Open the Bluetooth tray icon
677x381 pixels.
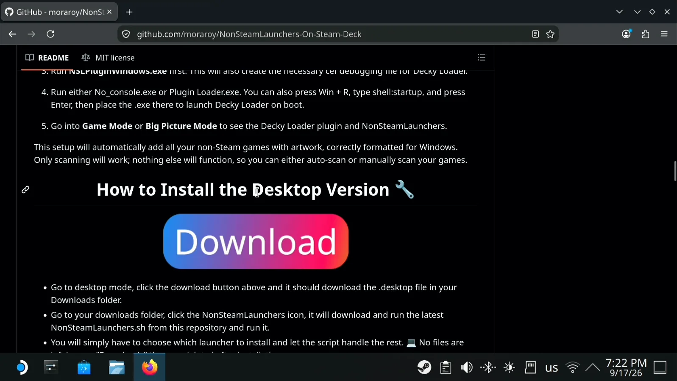pos(488,367)
